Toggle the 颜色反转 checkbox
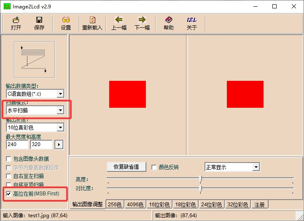 [154, 167]
